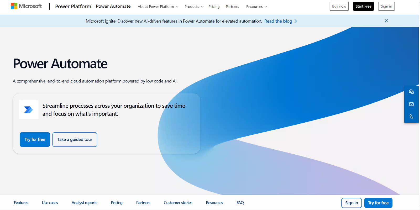Click the Microsoft logo
Viewport: 420px width, 210px height.
tap(26, 6)
